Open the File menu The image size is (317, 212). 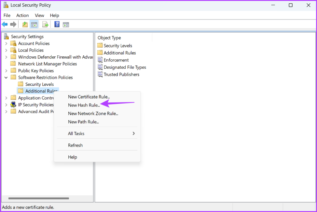pyautogui.click(x=7, y=15)
